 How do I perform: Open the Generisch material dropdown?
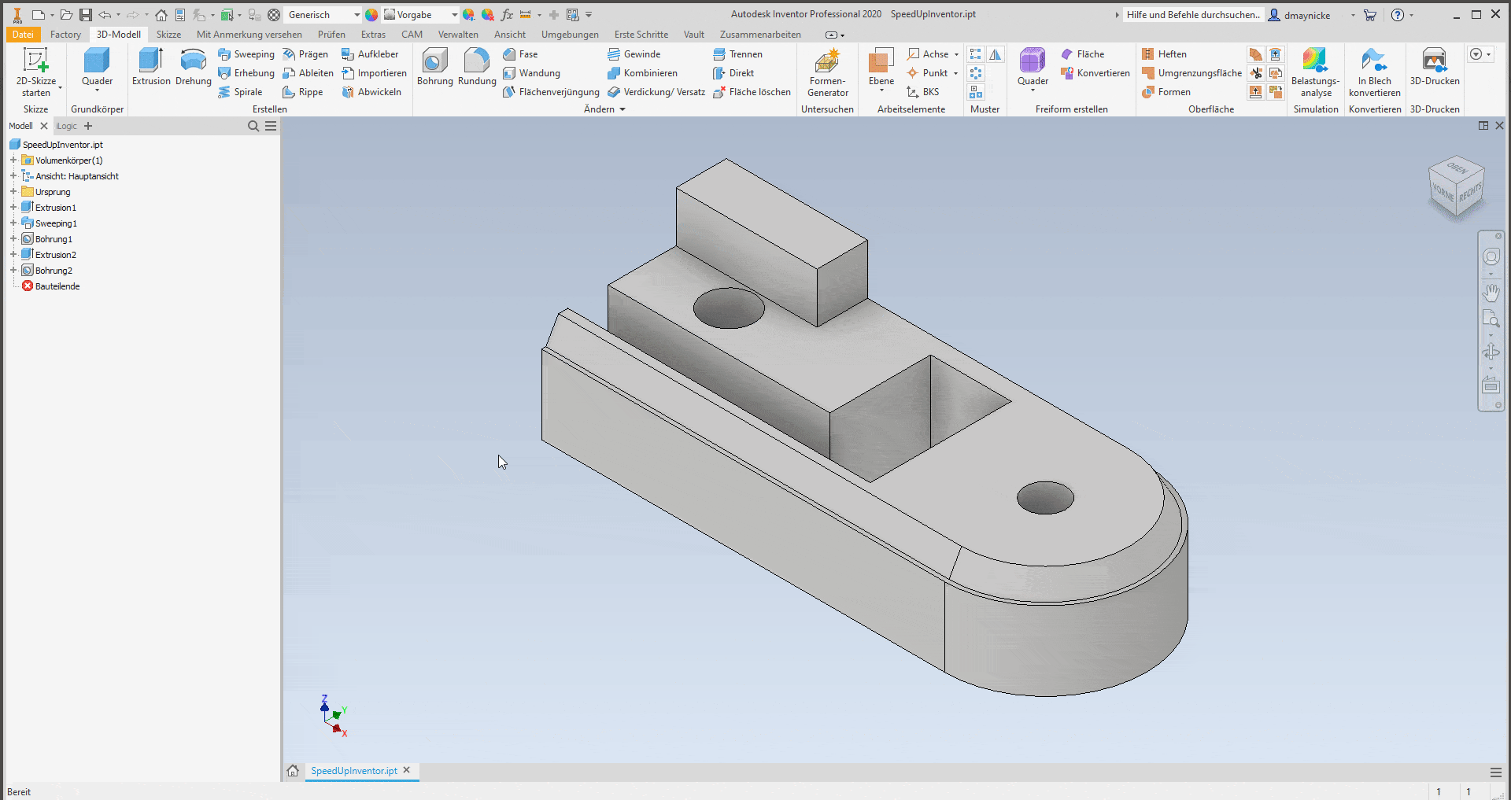[x=357, y=15]
